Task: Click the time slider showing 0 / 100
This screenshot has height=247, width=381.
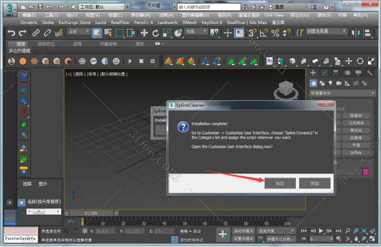Action: (x=91, y=213)
